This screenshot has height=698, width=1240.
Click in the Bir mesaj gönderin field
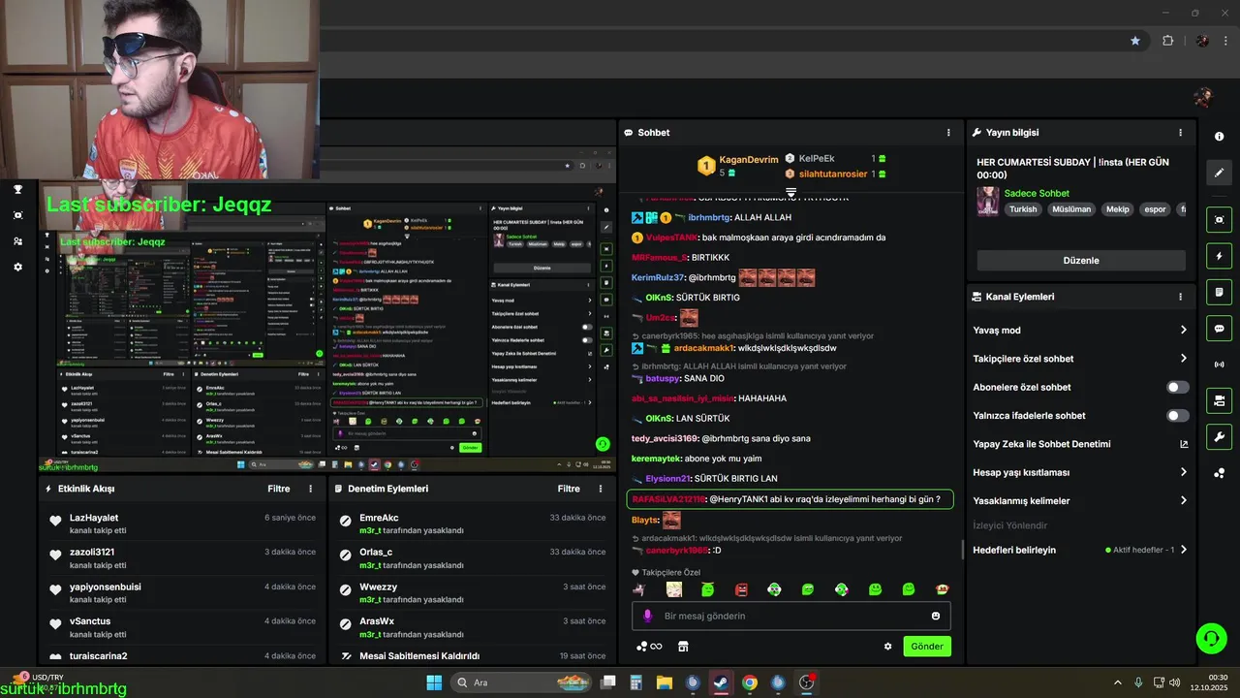tap(790, 616)
